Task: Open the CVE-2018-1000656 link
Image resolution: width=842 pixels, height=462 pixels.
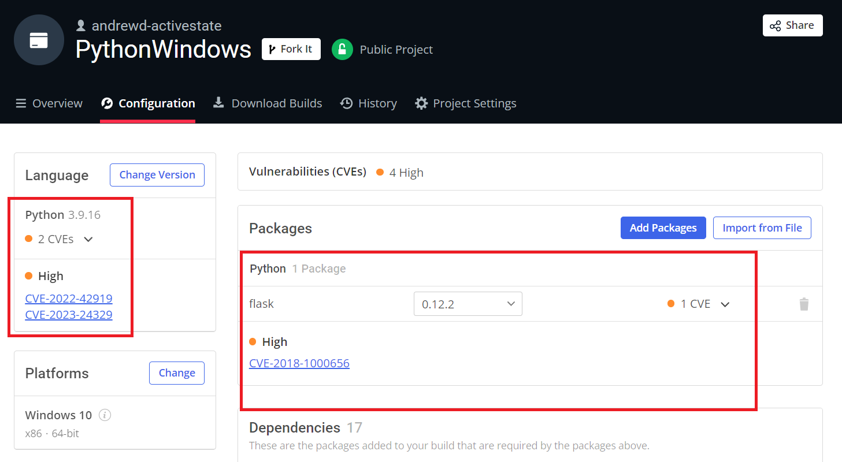Action: click(299, 363)
